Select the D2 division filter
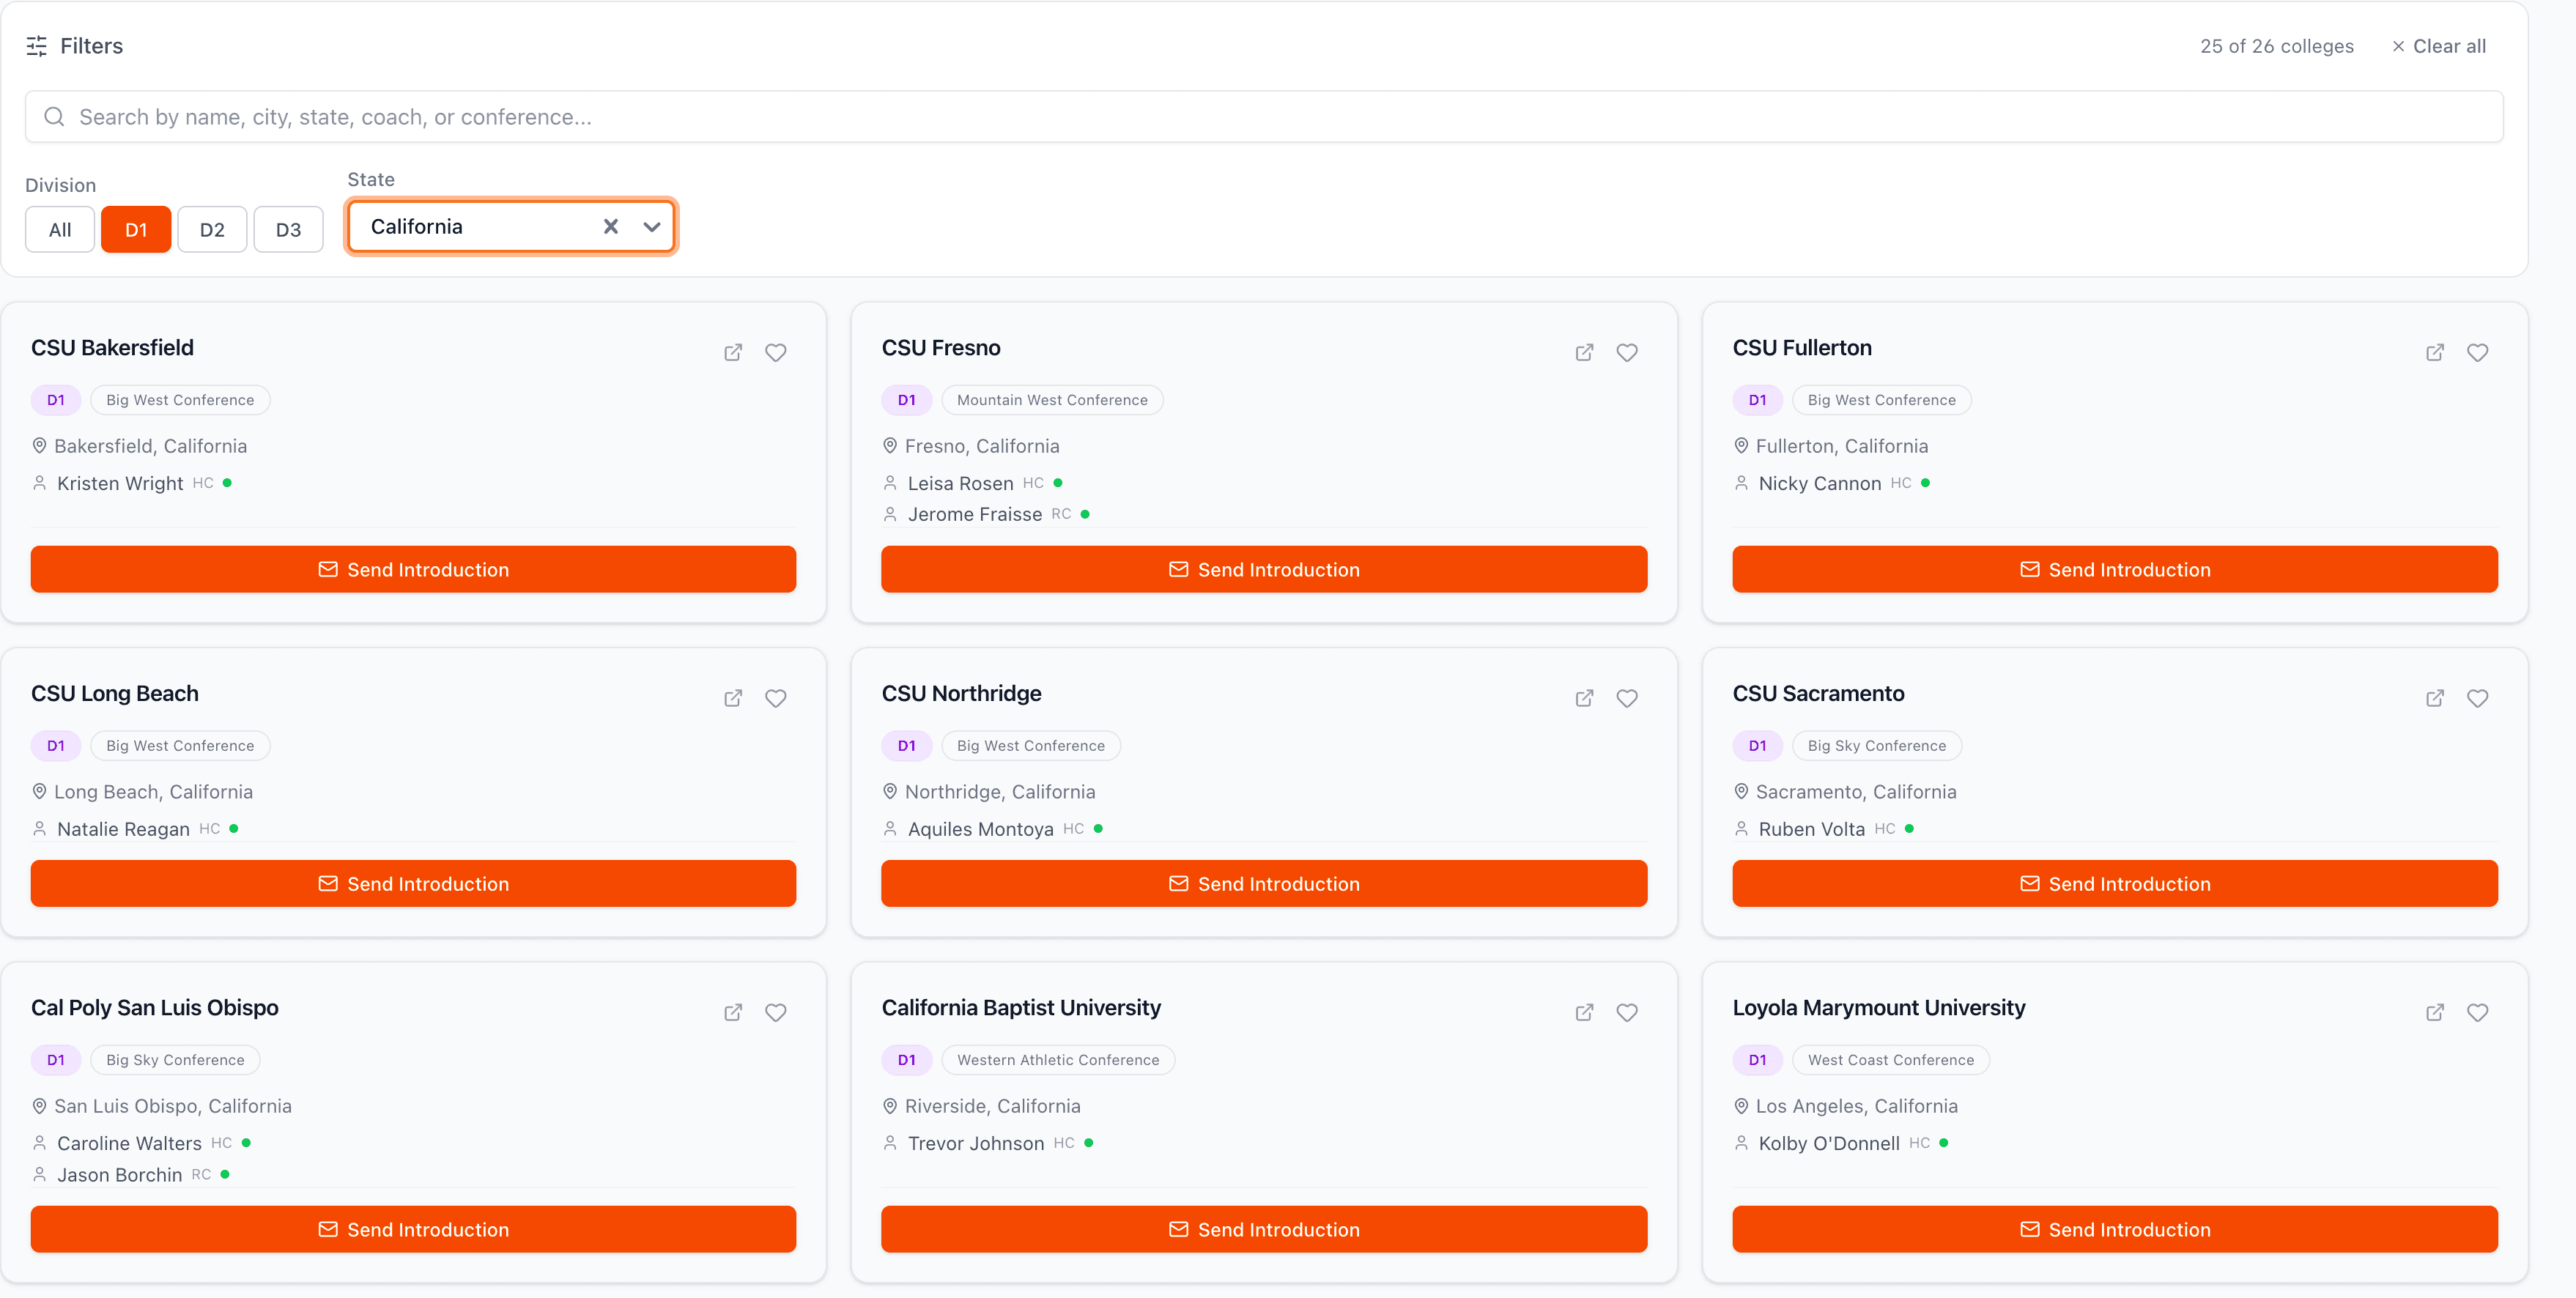Screen dimensions: 2576x1298 click(212, 229)
